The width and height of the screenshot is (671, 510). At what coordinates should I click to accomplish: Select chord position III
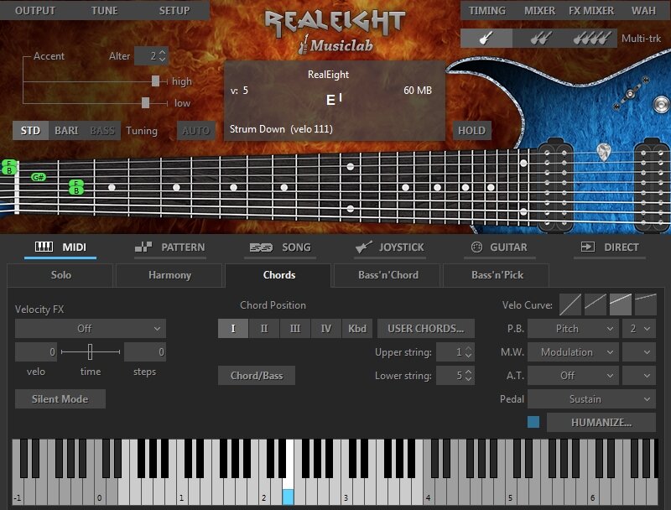tap(295, 329)
